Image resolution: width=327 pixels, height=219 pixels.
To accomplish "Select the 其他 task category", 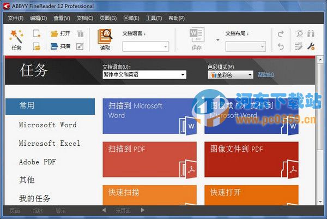I will 27,180.
